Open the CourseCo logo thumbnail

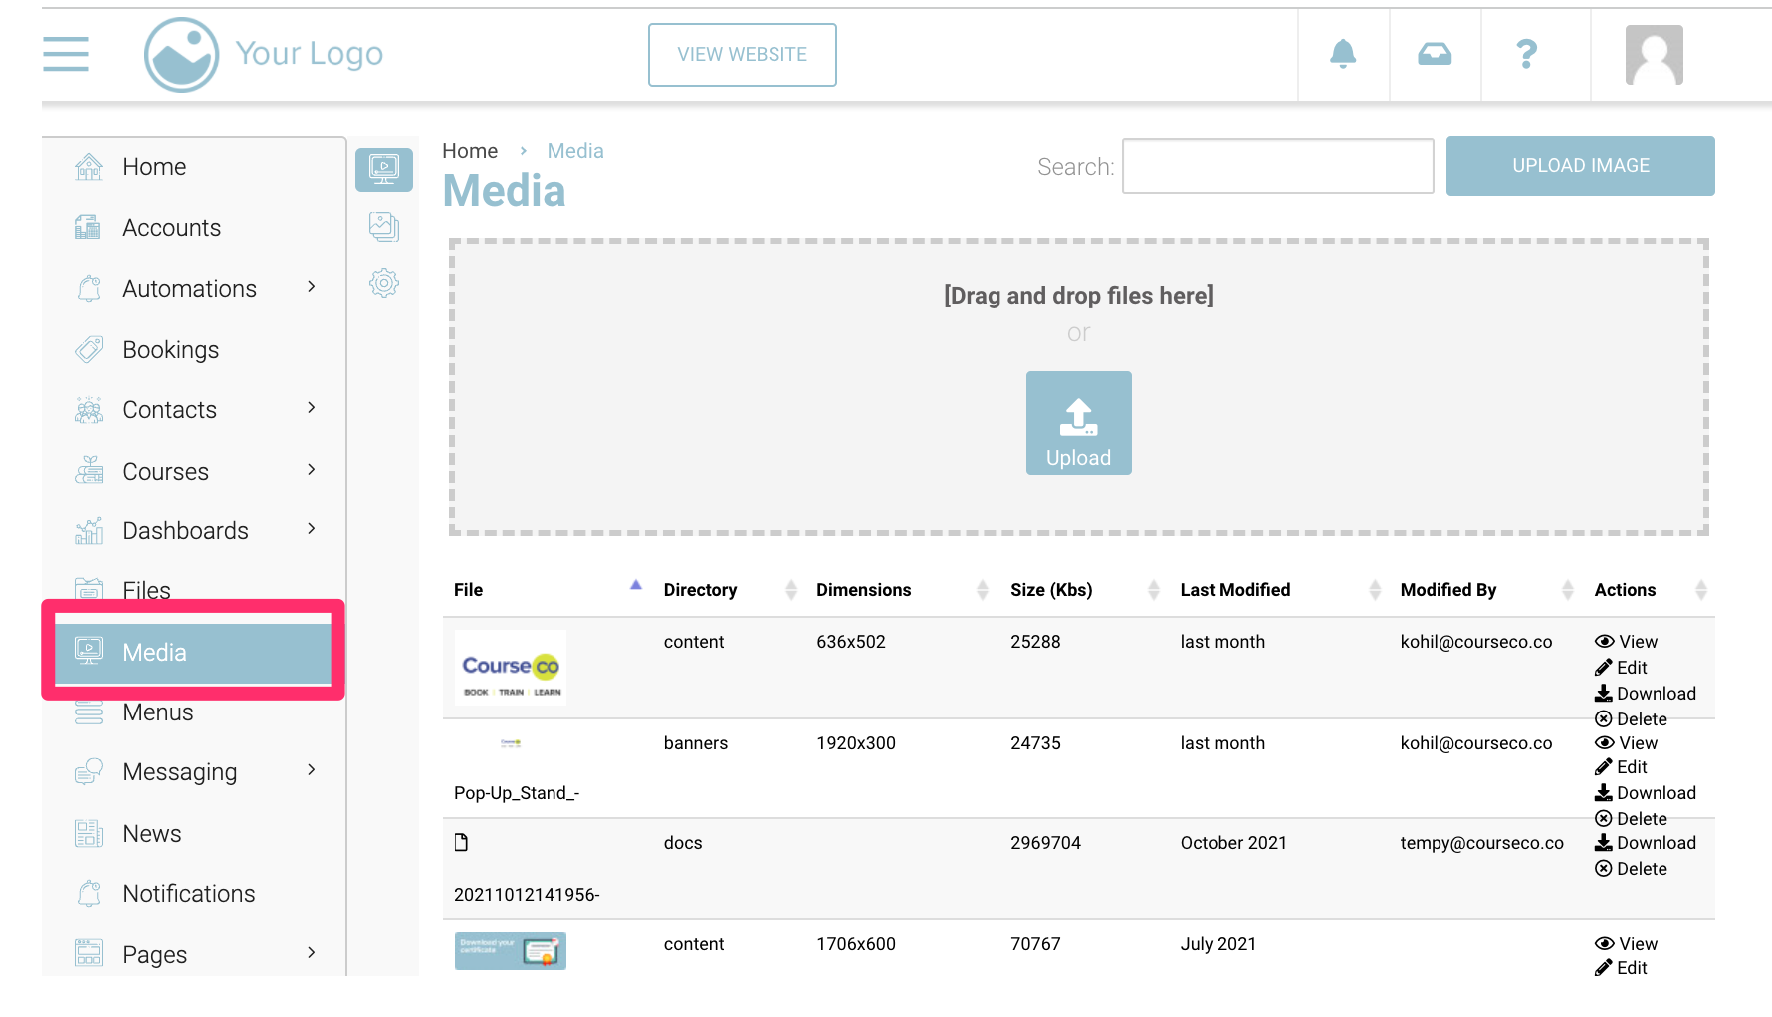click(x=511, y=668)
